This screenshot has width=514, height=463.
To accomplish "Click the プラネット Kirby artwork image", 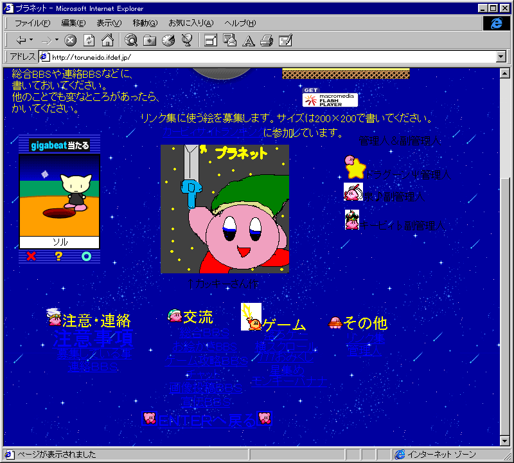I will click(x=225, y=209).
